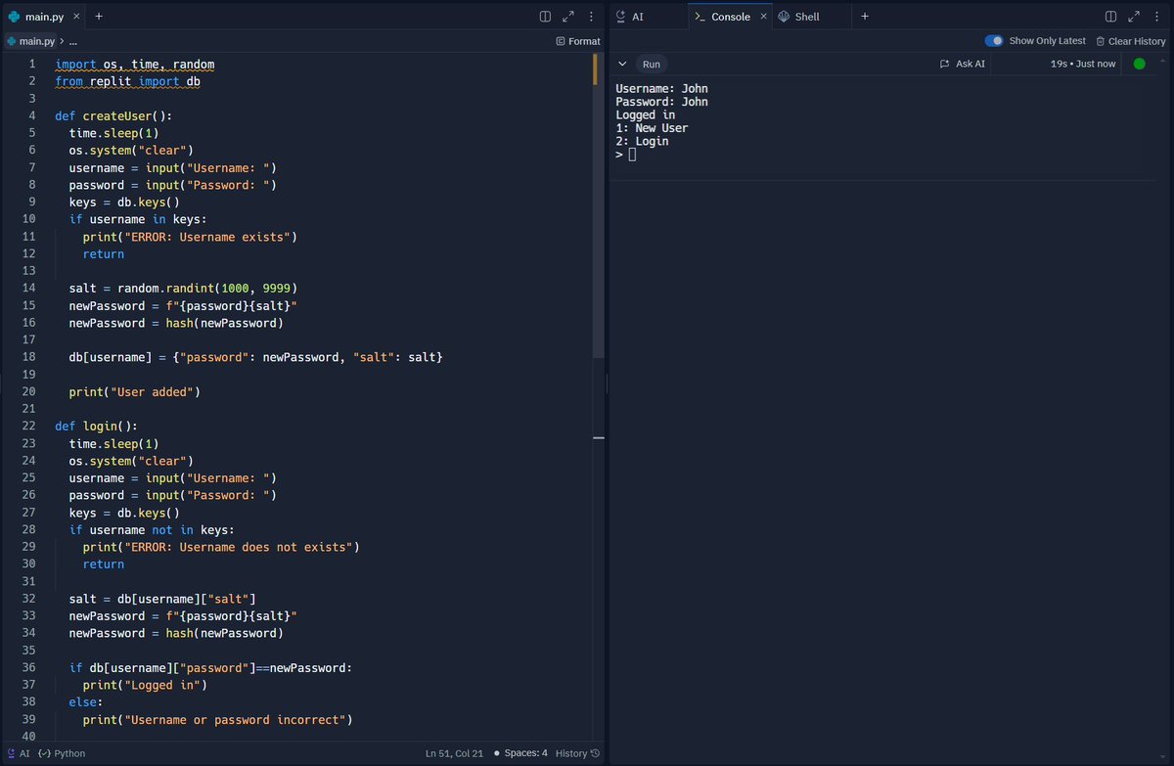The height and width of the screenshot is (766, 1174).
Task: Click the 'Username or password incorrect' line
Action: (x=217, y=719)
